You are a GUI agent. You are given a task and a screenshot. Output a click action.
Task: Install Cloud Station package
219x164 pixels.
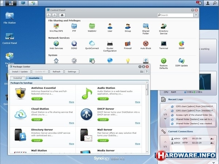coord(37,120)
